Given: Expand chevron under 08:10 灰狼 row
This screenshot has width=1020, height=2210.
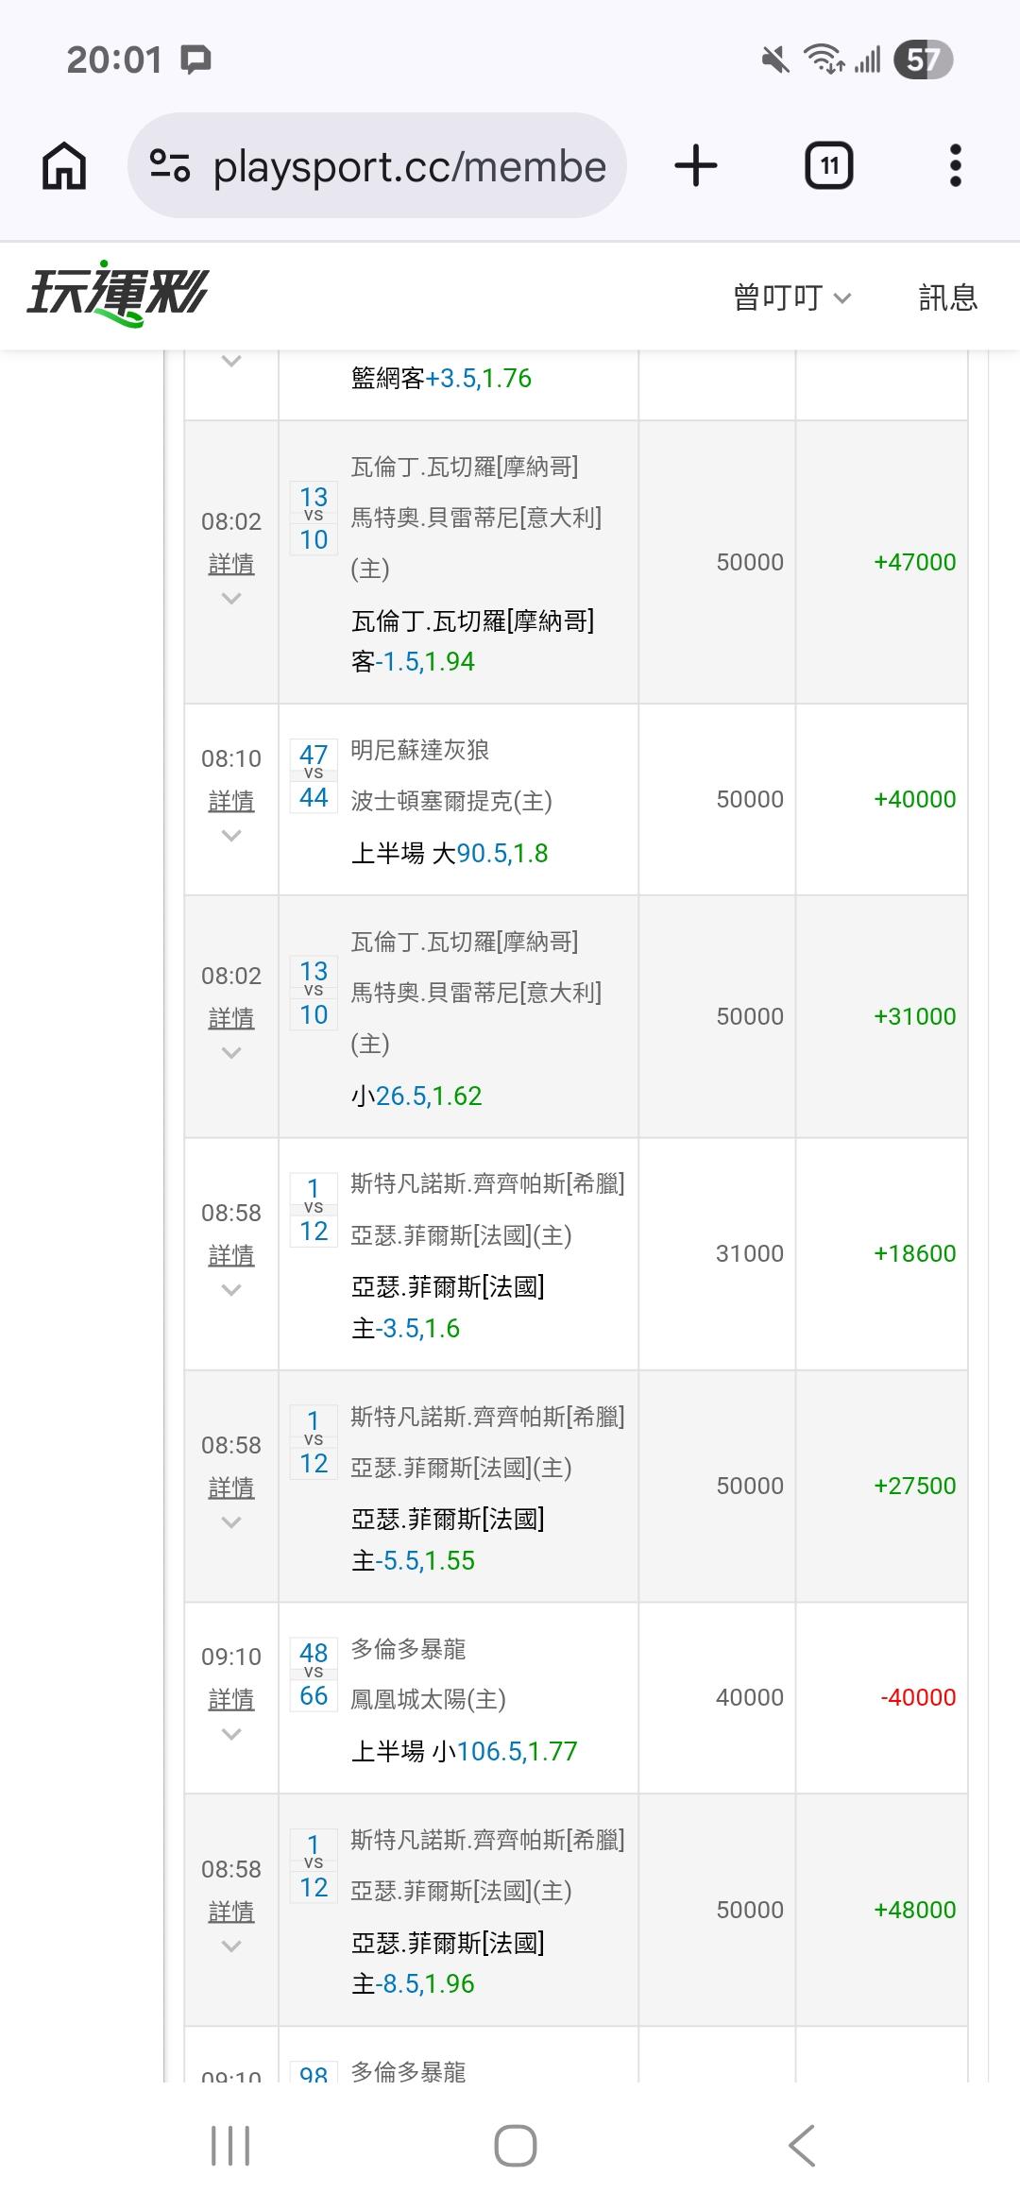Looking at the screenshot, I should coord(230,836).
